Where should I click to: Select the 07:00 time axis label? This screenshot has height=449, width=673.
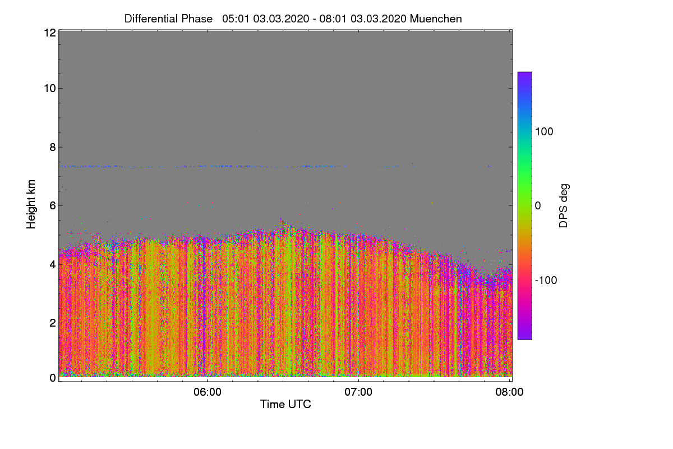(358, 392)
